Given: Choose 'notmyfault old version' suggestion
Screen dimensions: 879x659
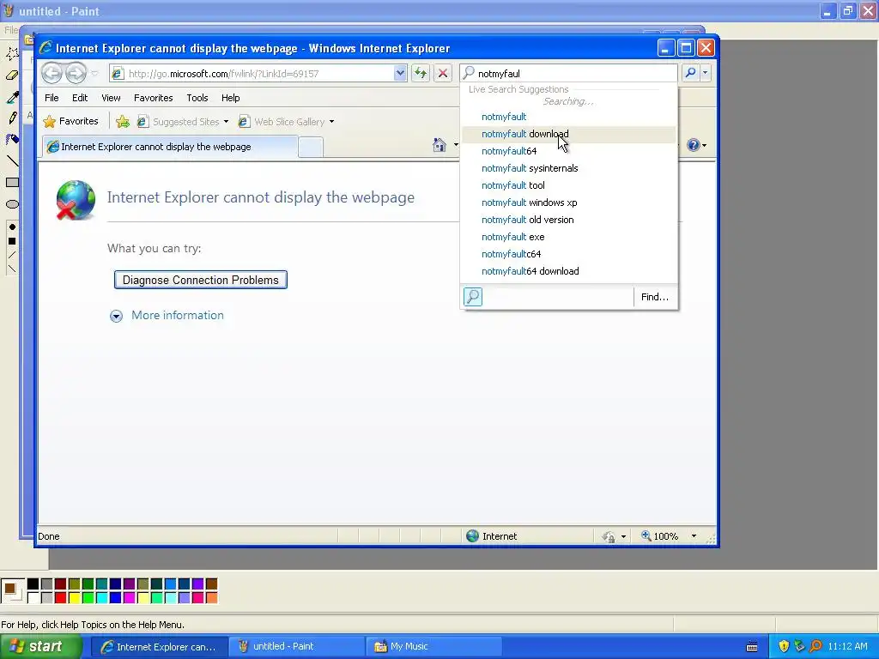Looking at the screenshot, I should (568, 220).
